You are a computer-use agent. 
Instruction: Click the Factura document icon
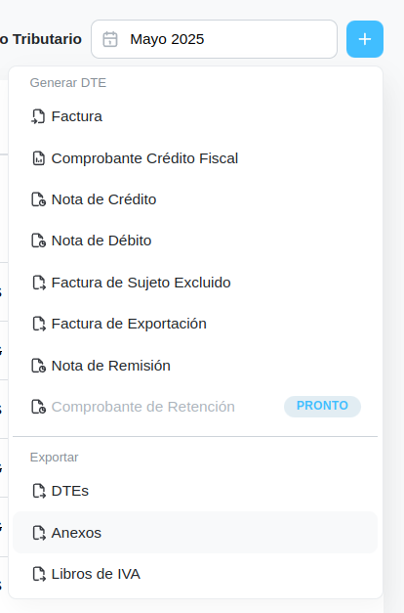click(38, 116)
